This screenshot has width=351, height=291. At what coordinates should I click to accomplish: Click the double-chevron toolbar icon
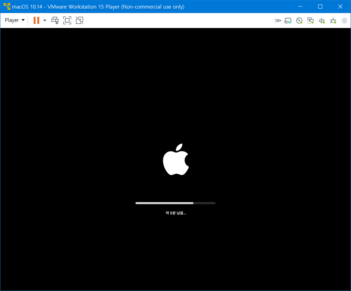tap(277, 21)
